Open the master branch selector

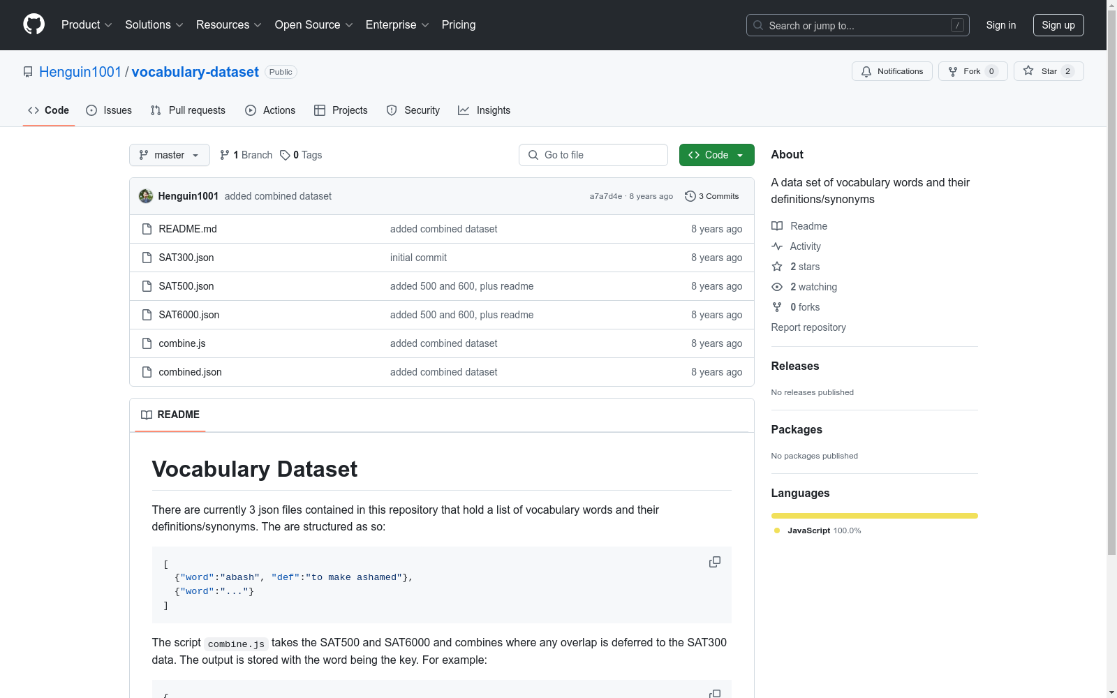170,155
